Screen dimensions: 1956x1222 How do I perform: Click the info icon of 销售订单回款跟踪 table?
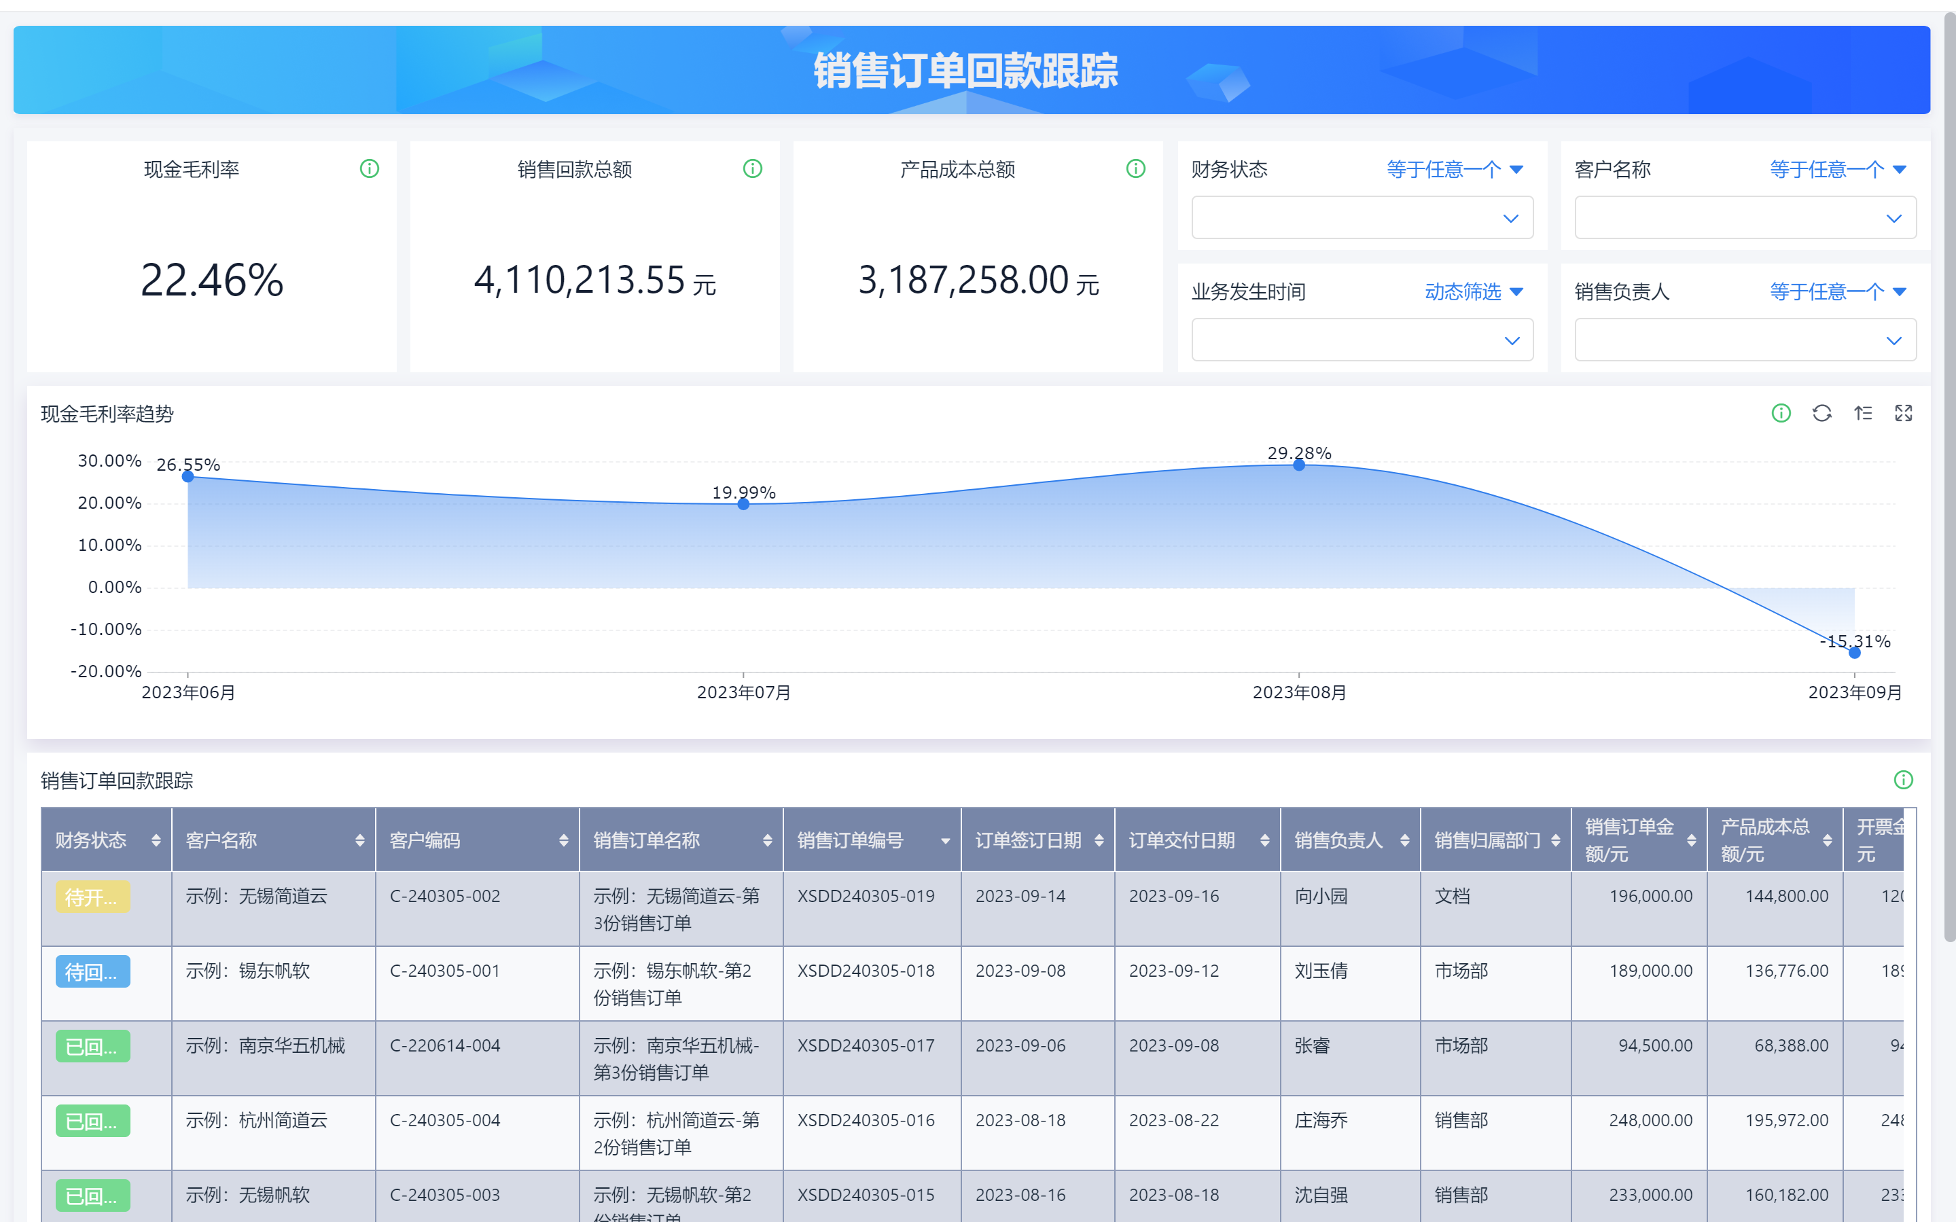click(1904, 780)
